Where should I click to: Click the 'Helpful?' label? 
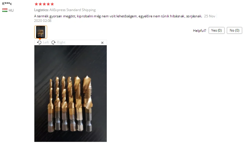[200, 31]
